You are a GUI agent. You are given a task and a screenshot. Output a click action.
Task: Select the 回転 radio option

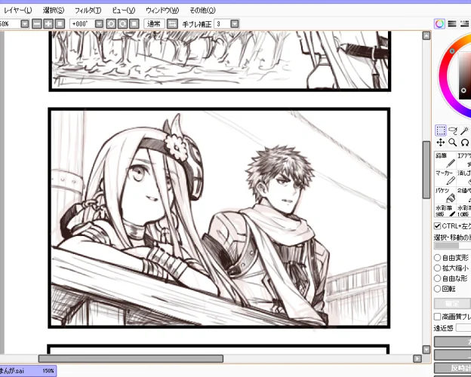point(437,289)
